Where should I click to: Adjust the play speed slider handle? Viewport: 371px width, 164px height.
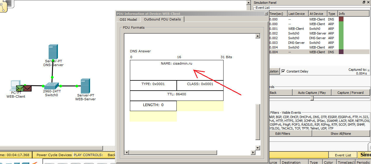coord(312,98)
